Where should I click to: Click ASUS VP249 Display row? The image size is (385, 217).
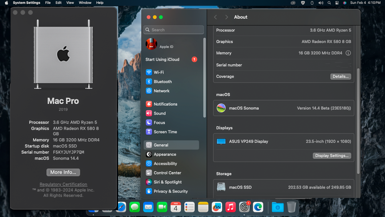[284, 141]
